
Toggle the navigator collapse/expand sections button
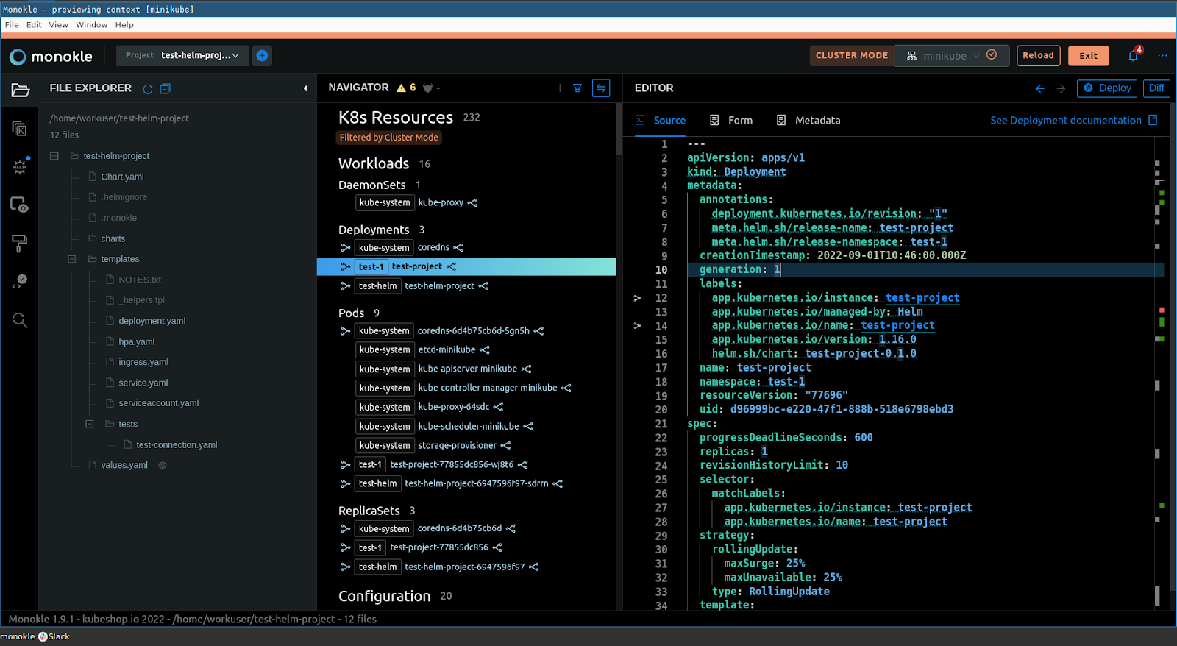tap(601, 88)
